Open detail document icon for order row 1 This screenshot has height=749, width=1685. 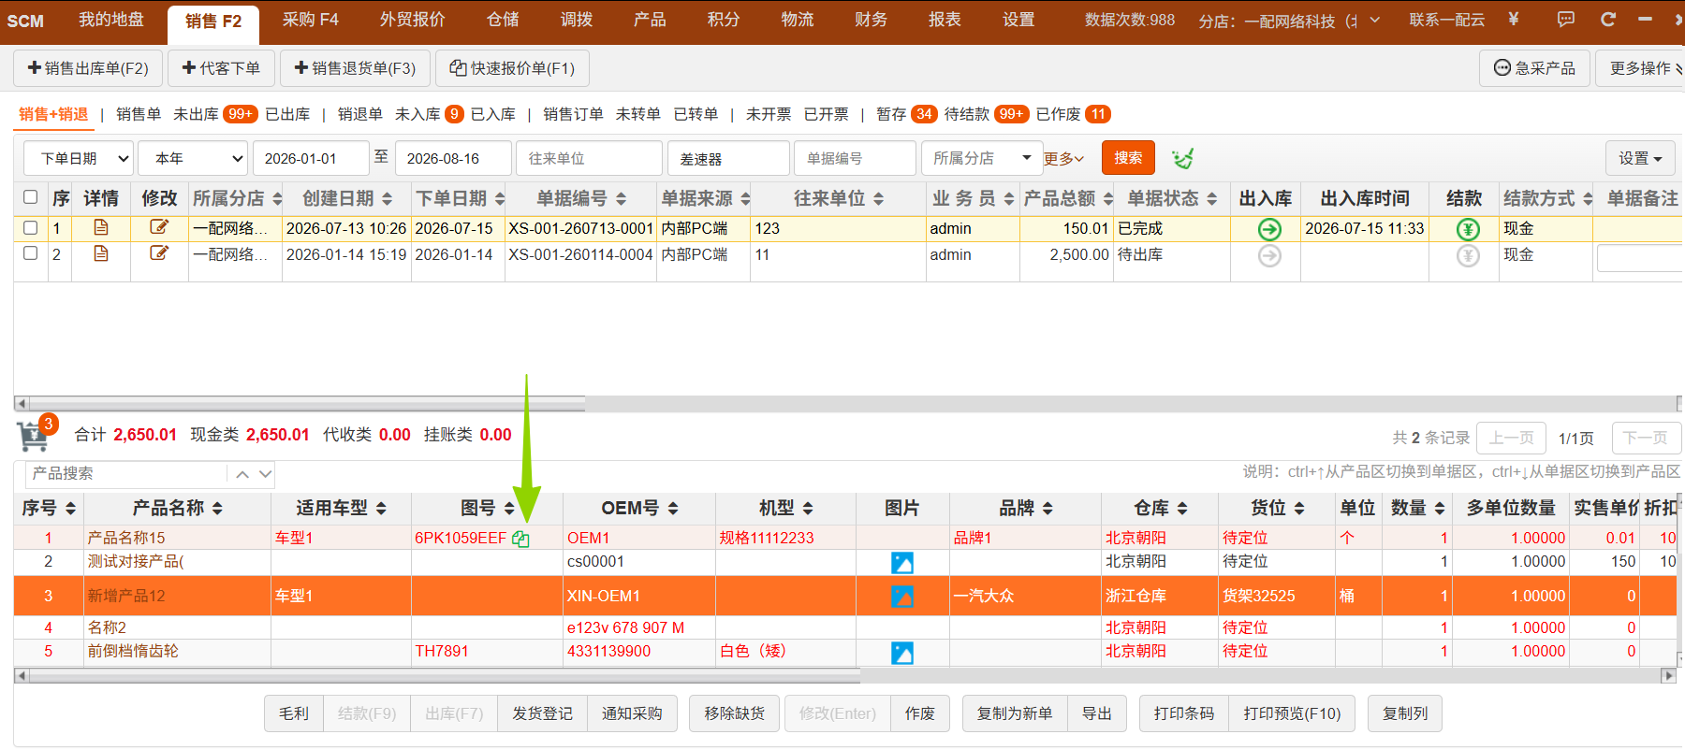coord(101,227)
